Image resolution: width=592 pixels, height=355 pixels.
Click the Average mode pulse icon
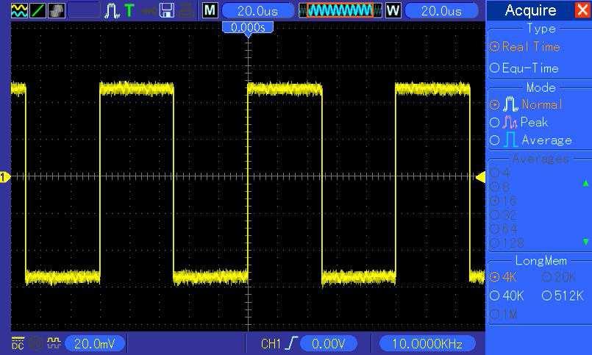point(510,140)
